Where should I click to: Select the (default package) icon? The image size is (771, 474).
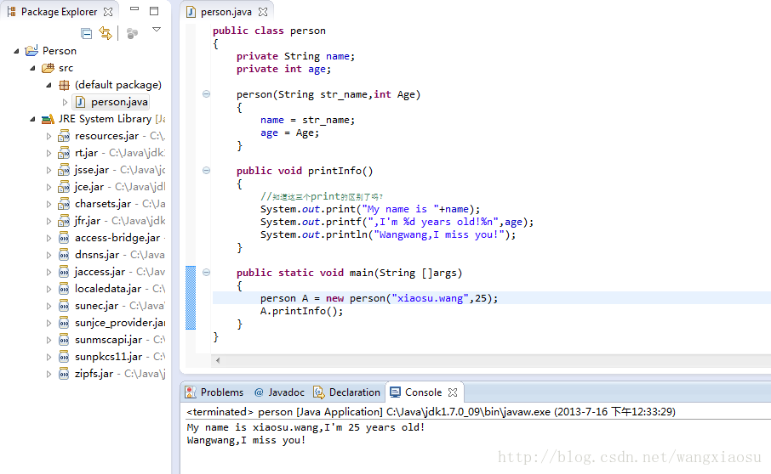point(64,85)
